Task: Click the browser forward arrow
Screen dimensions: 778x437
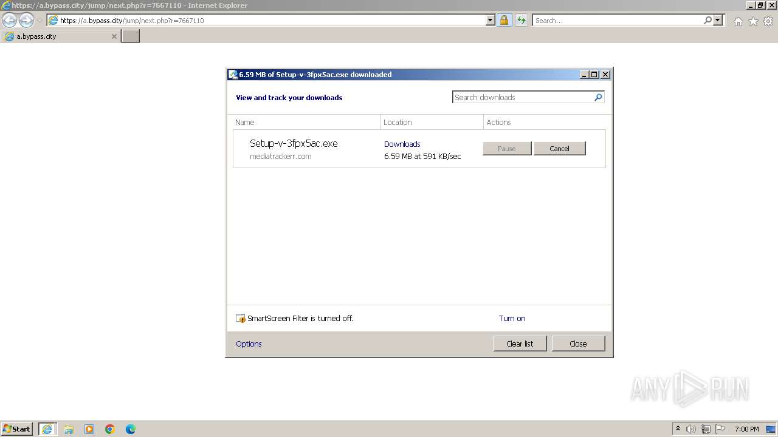Action: (26, 20)
